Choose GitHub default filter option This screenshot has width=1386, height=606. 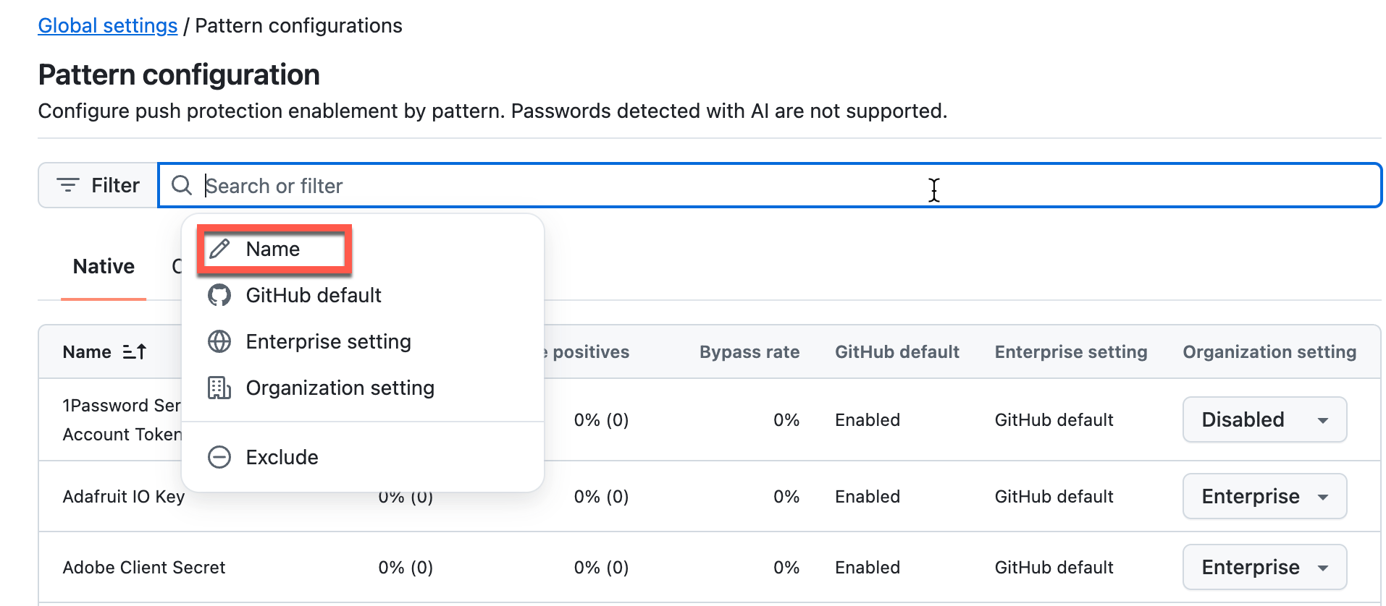(x=313, y=295)
